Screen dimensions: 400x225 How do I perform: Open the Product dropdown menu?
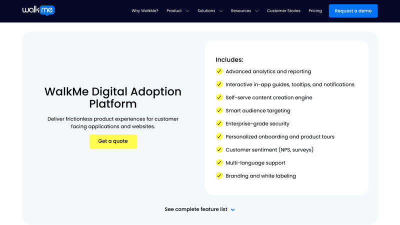pyautogui.click(x=177, y=11)
